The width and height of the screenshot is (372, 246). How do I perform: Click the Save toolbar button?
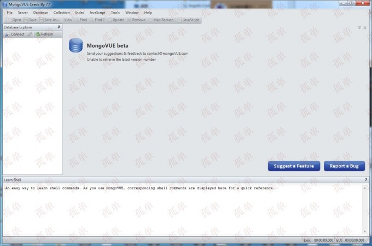pos(30,20)
